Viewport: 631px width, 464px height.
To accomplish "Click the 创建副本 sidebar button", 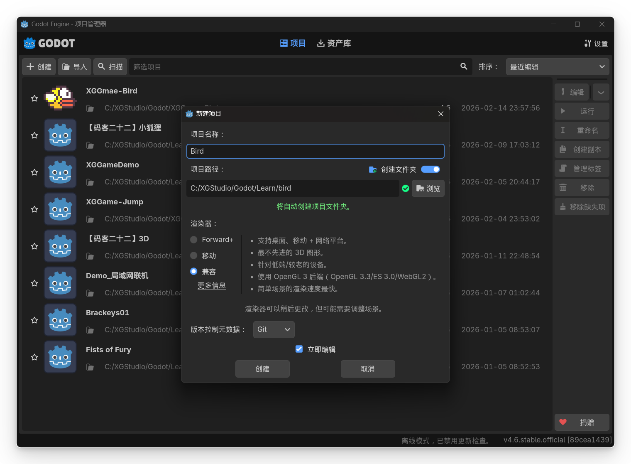I will click(x=582, y=150).
